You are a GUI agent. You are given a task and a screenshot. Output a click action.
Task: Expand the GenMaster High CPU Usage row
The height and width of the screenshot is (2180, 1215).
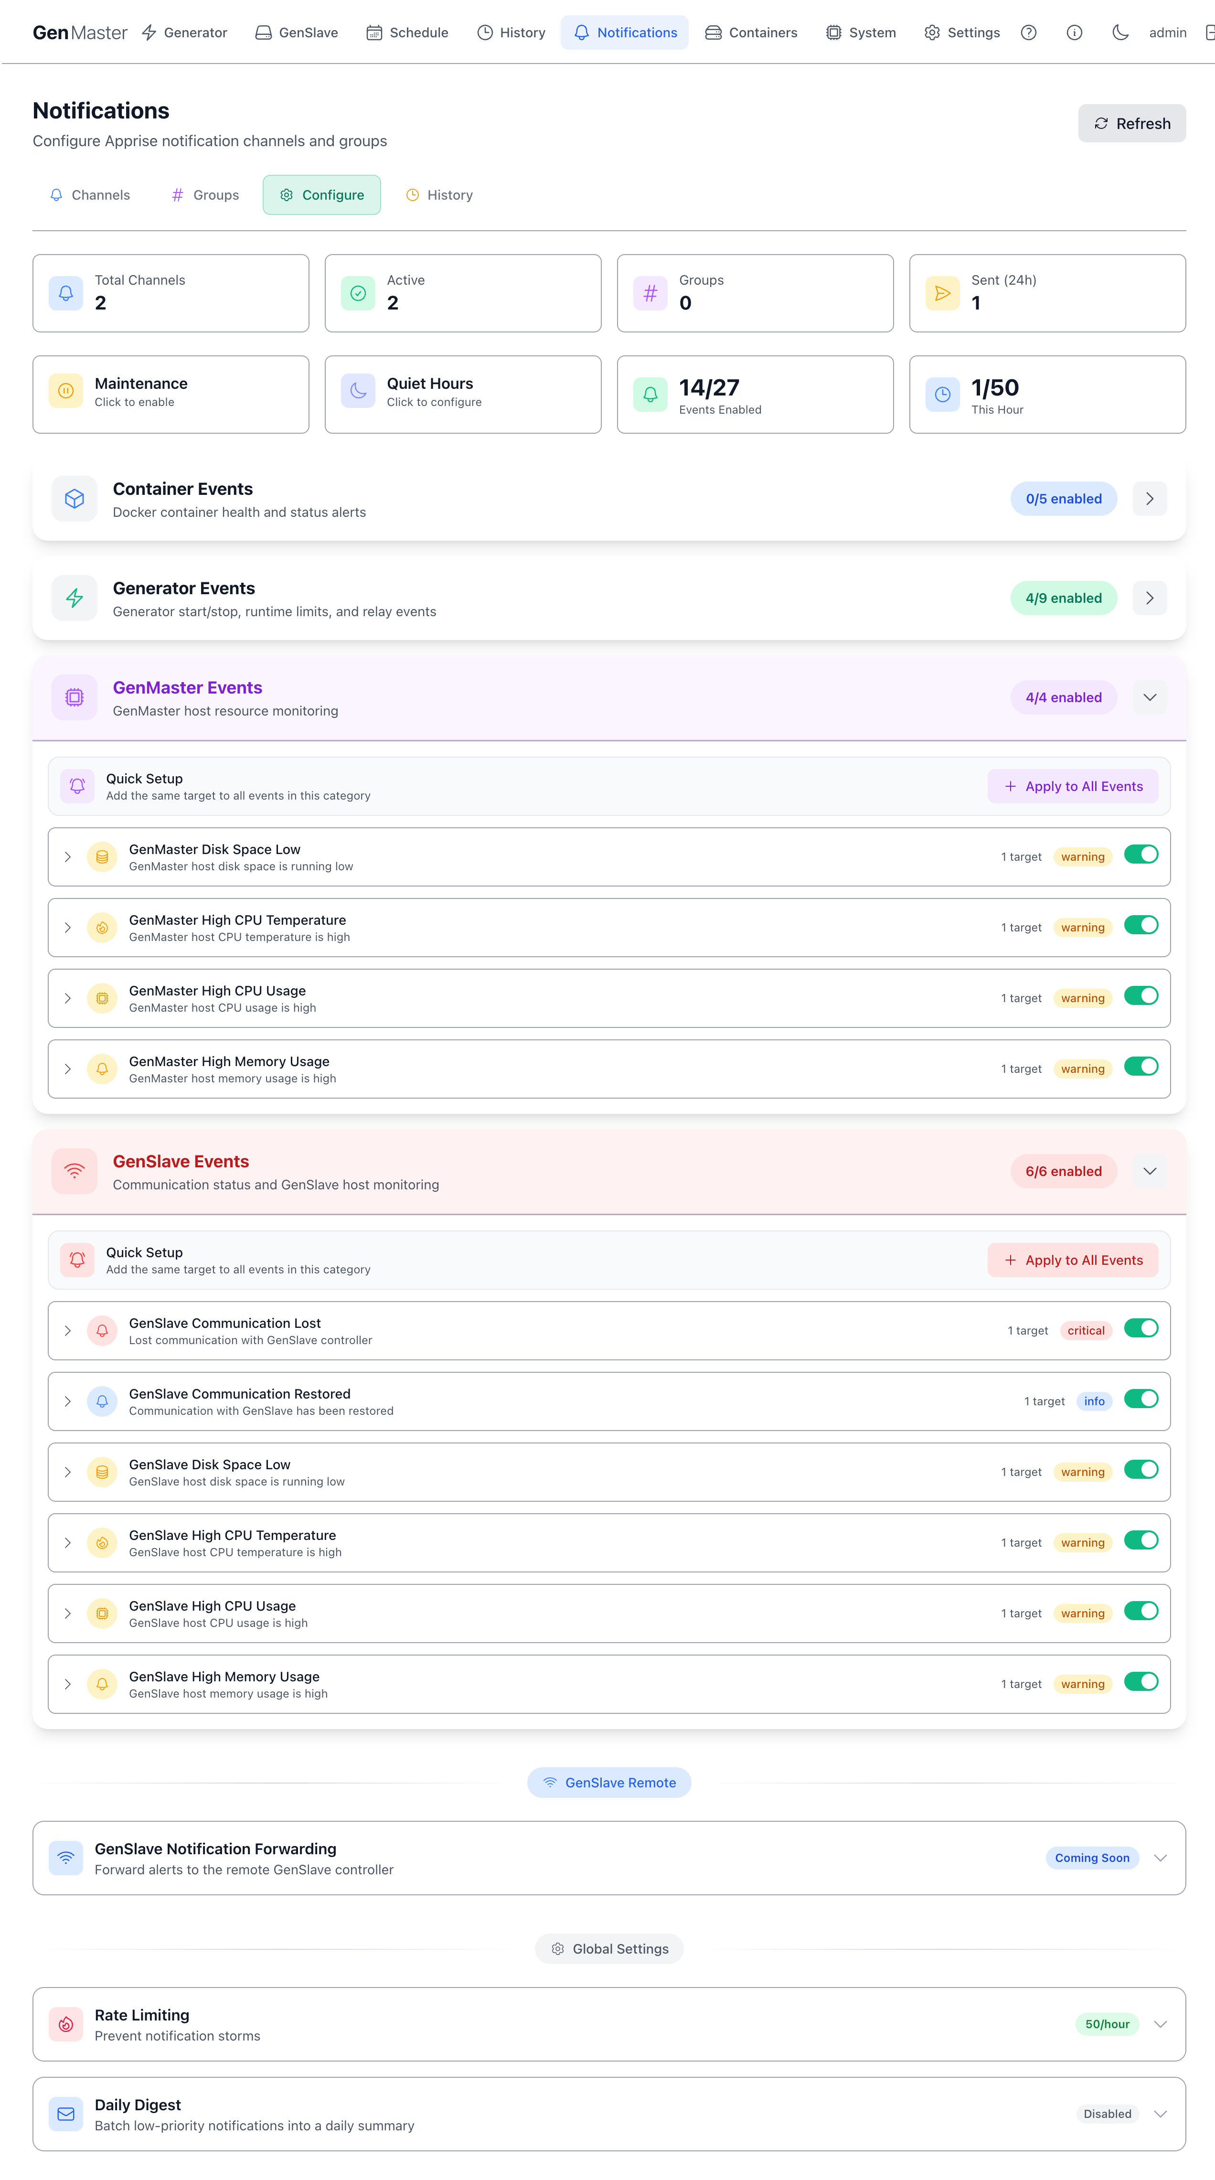[x=68, y=999]
